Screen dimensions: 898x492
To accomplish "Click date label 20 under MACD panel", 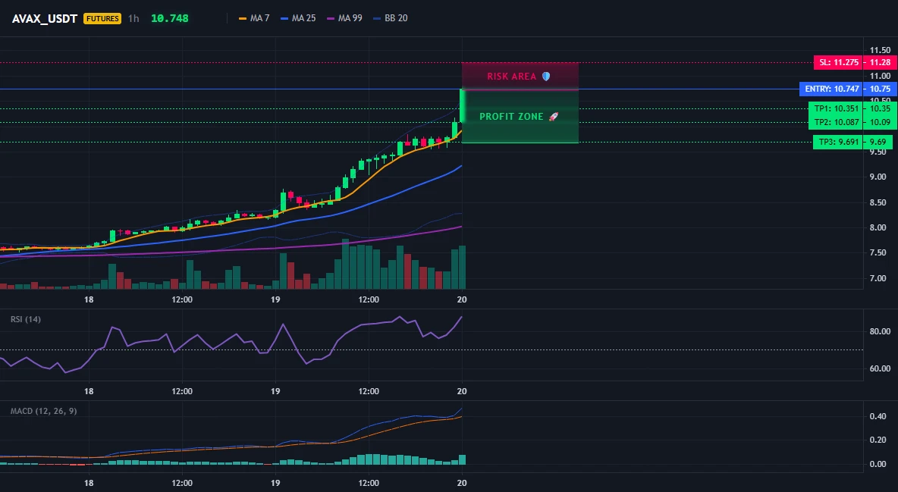I will (462, 483).
